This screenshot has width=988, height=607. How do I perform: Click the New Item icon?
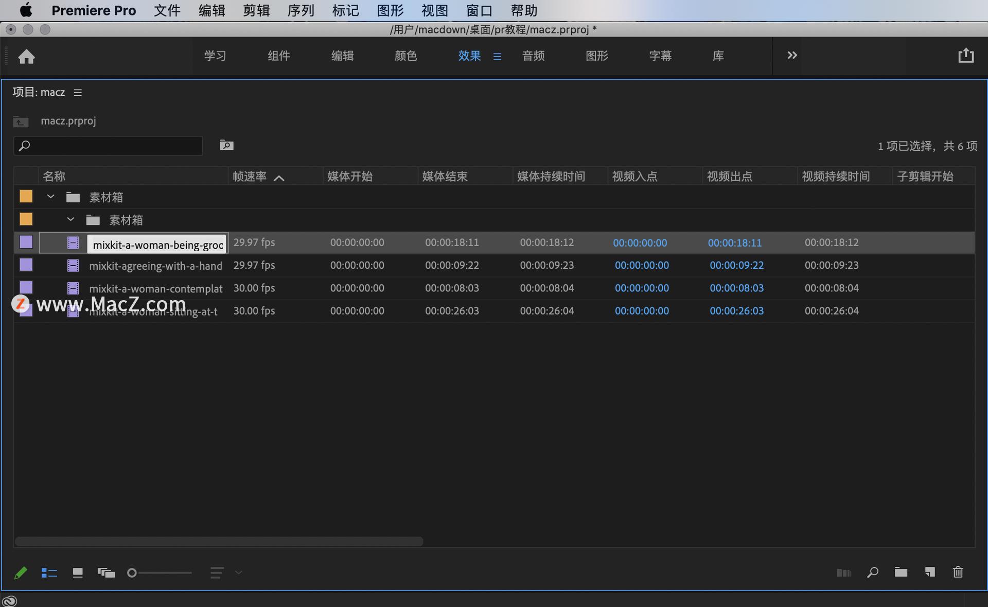[x=929, y=572]
